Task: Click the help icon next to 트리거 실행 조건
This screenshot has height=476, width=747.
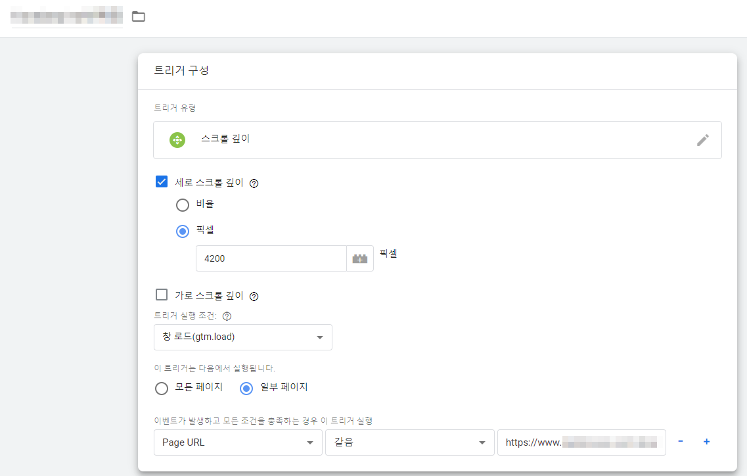Action: (x=226, y=315)
